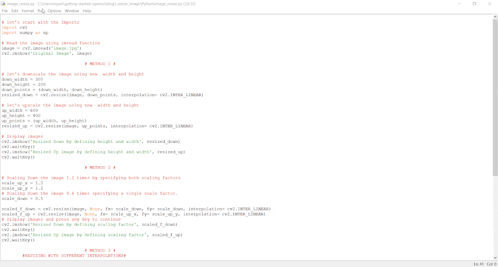The height and width of the screenshot is (267, 498).
Task: Click the 'up_points = (up_width, up_height)' line
Action: (44, 121)
